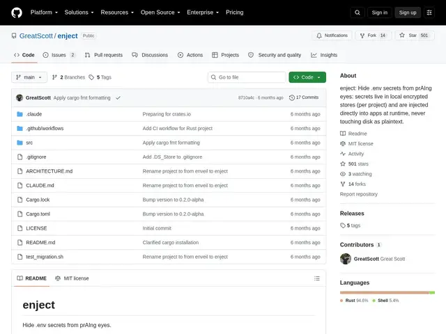Screen dimensions: 446x334
Task: Open ARCHITECTURE.md file
Action: (49, 171)
